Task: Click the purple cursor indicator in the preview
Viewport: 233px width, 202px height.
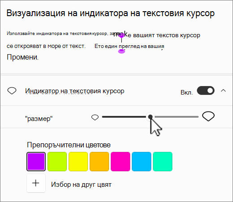Action: (x=121, y=43)
